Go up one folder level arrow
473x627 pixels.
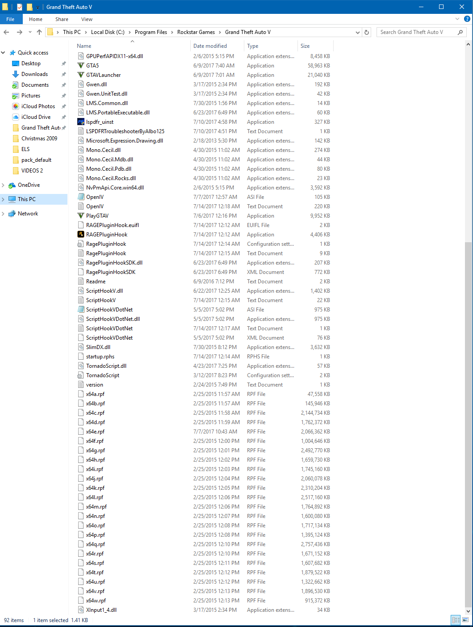pos(39,32)
